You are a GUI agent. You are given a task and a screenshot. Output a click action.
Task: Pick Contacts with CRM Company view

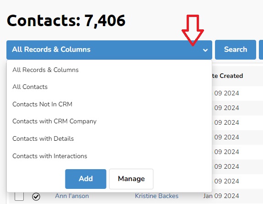pyautogui.click(x=54, y=121)
